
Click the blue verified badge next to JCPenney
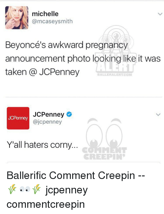pyautogui.click(x=69, y=115)
